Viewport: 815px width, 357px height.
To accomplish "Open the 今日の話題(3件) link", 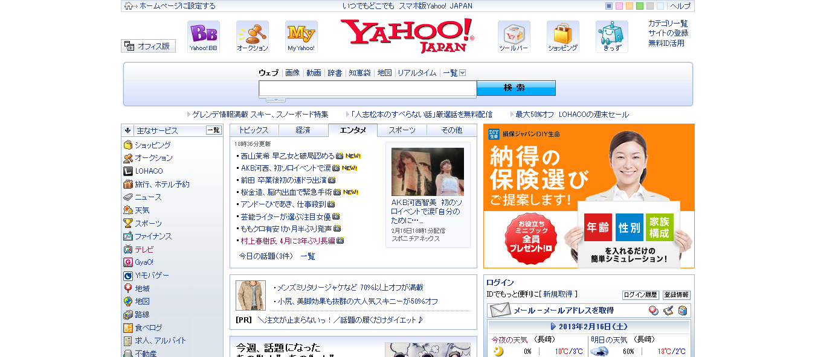I will pyautogui.click(x=266, y=256).
